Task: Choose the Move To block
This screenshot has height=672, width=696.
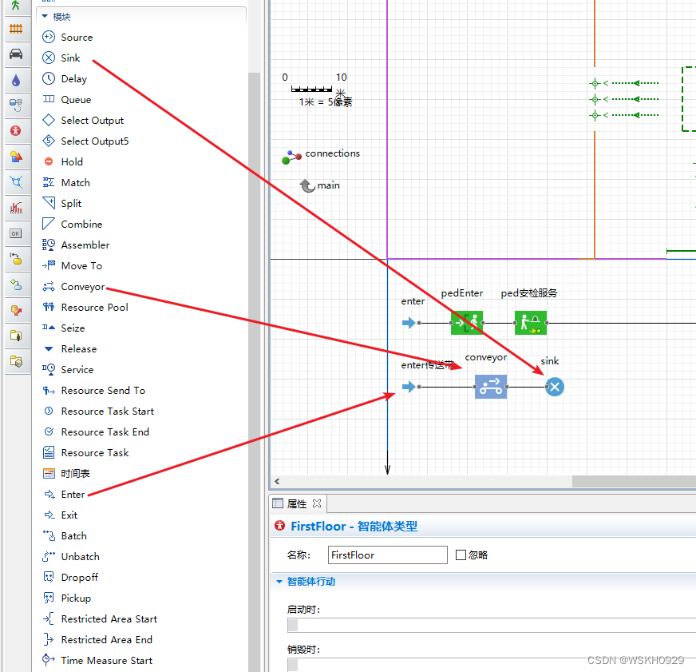Action: point(73,266)
